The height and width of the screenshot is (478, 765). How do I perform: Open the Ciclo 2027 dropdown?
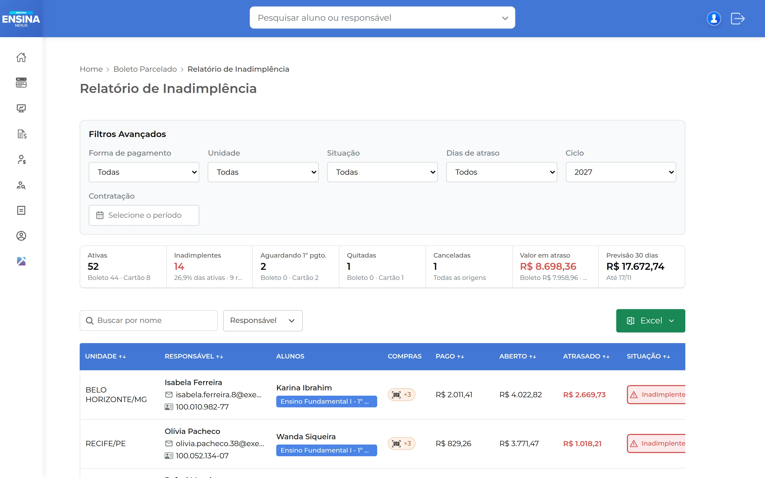(620, 172)
